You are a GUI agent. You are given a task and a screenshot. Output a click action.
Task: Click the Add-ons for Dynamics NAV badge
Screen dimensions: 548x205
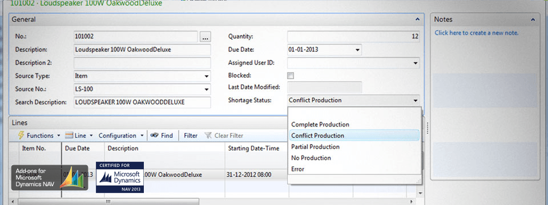(x=50, y=178)
